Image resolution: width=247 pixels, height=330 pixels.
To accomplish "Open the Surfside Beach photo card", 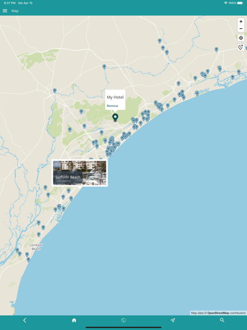I will pos(80,173).
